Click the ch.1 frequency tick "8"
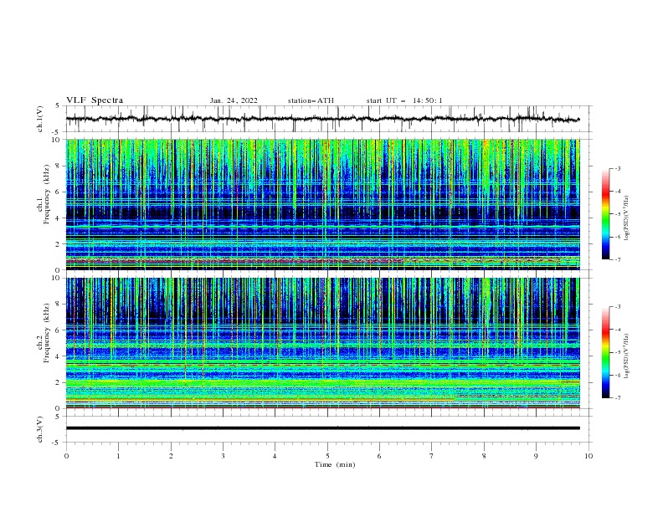Viewport: 663px width, 512px height. coord(59,166)
